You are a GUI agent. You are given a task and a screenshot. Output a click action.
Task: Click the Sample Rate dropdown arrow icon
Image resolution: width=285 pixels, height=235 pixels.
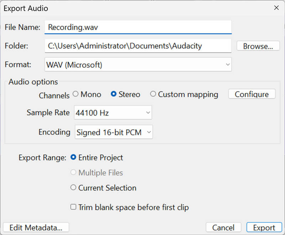148,113
